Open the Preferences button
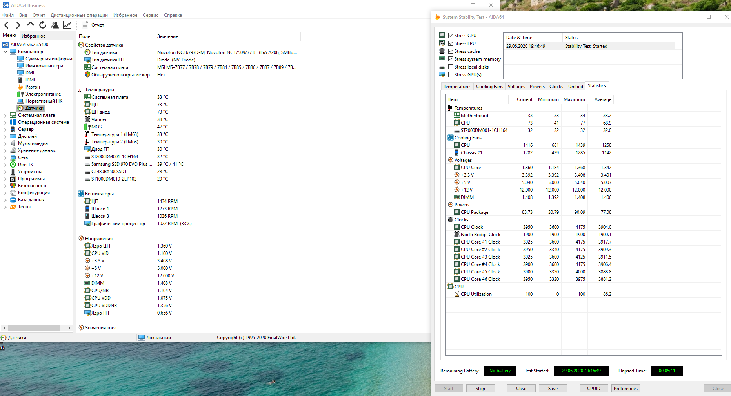Image resolution: width=731 pixels, height=396 pixels. tap(626, 389)
